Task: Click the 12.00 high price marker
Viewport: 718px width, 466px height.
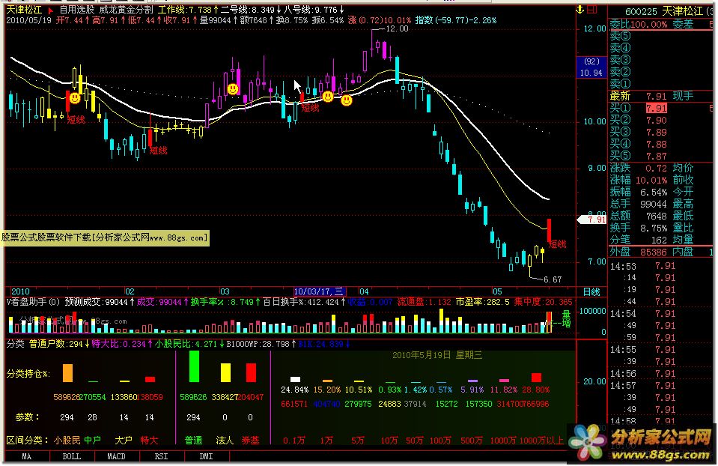Action: 397,29
